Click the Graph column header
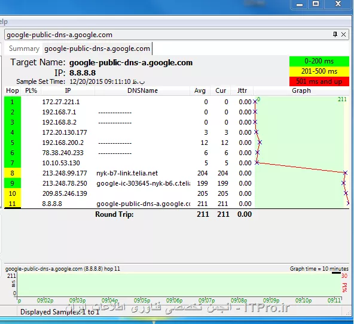354x324 pixels. 301,90
